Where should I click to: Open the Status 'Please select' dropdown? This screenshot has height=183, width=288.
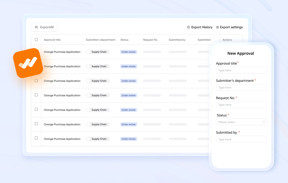(241, 122)
